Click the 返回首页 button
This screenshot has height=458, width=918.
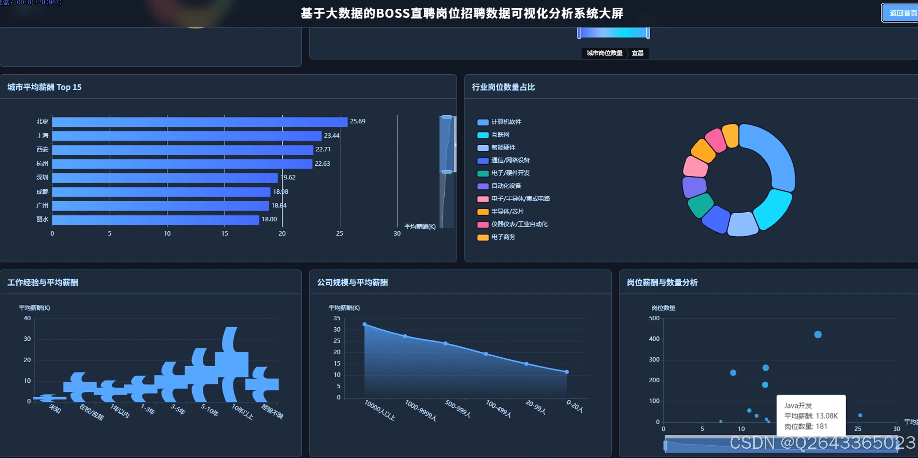coord(899,13)
